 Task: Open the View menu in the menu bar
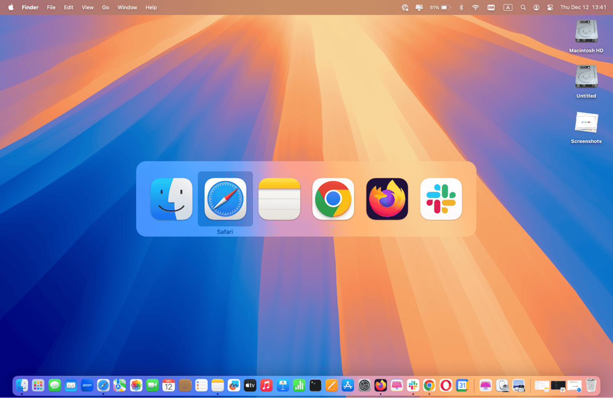point(88,8)
